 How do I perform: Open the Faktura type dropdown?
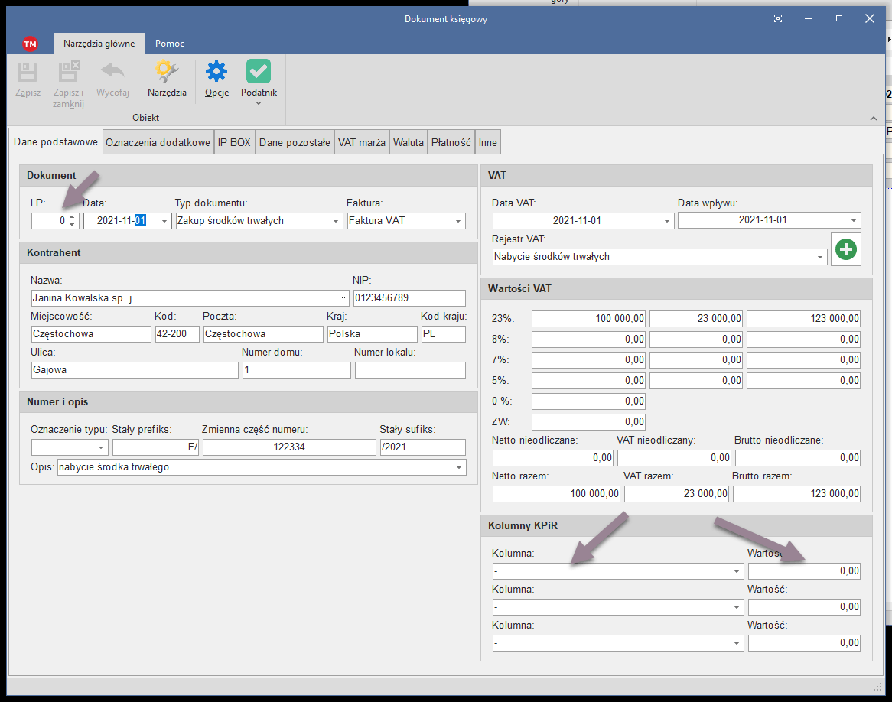point(457,221)
